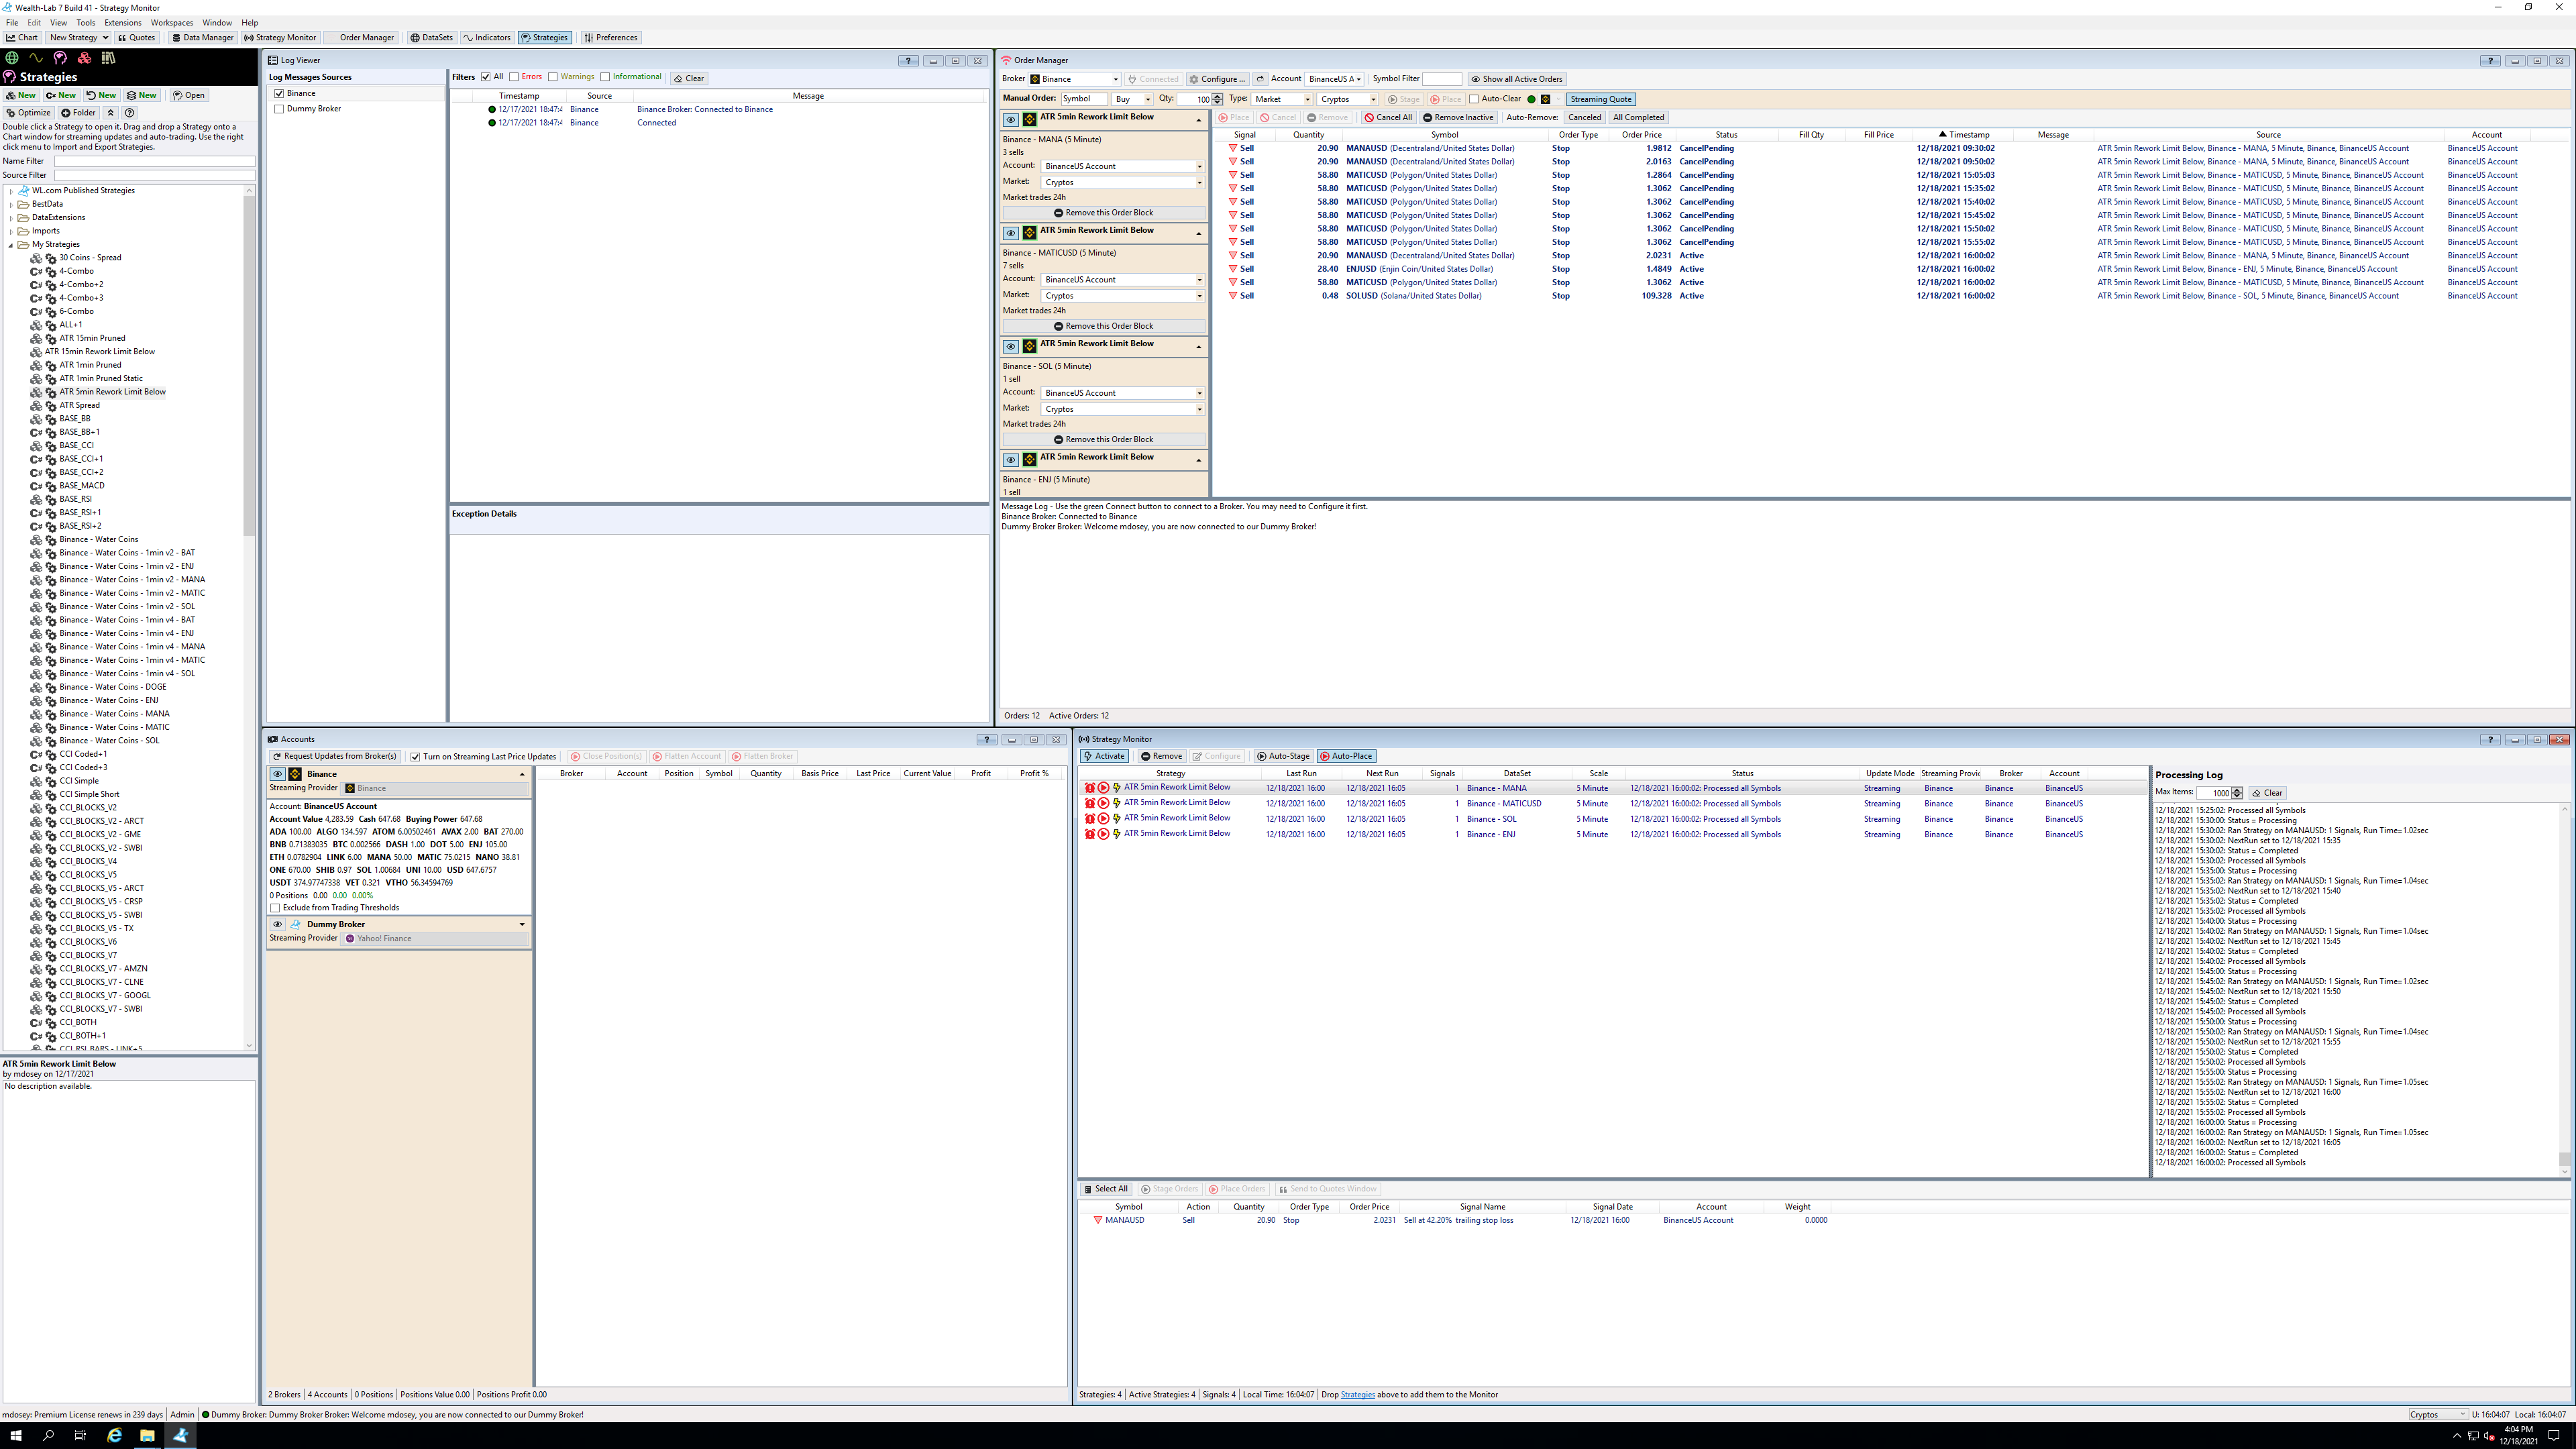The width and height of the screenshot is (2576, 1449).
Task: Click the help question mark in Strategies panel
Action: pos(129,113)
